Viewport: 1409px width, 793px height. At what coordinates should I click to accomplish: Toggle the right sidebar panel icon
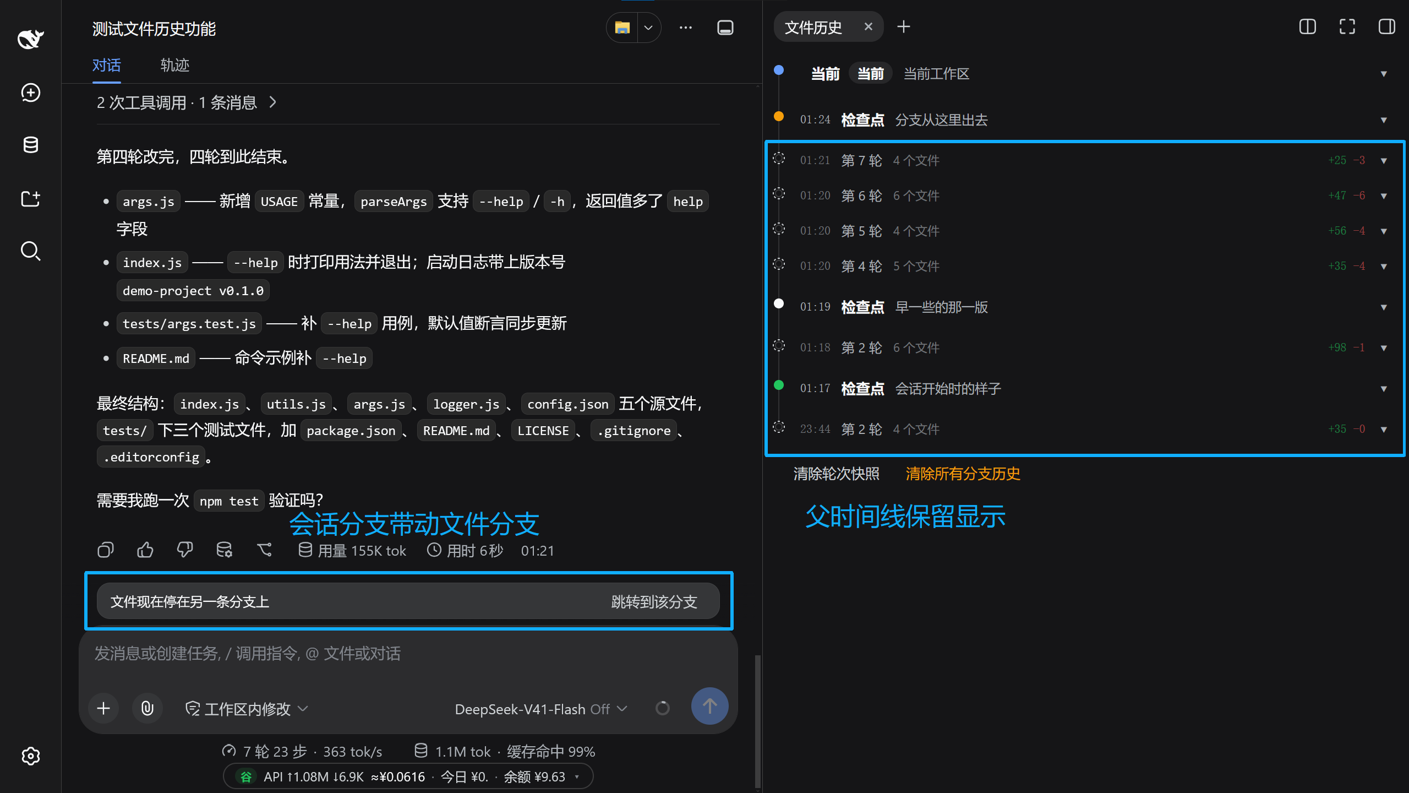pyautogui.click(x=1387, y=27)
